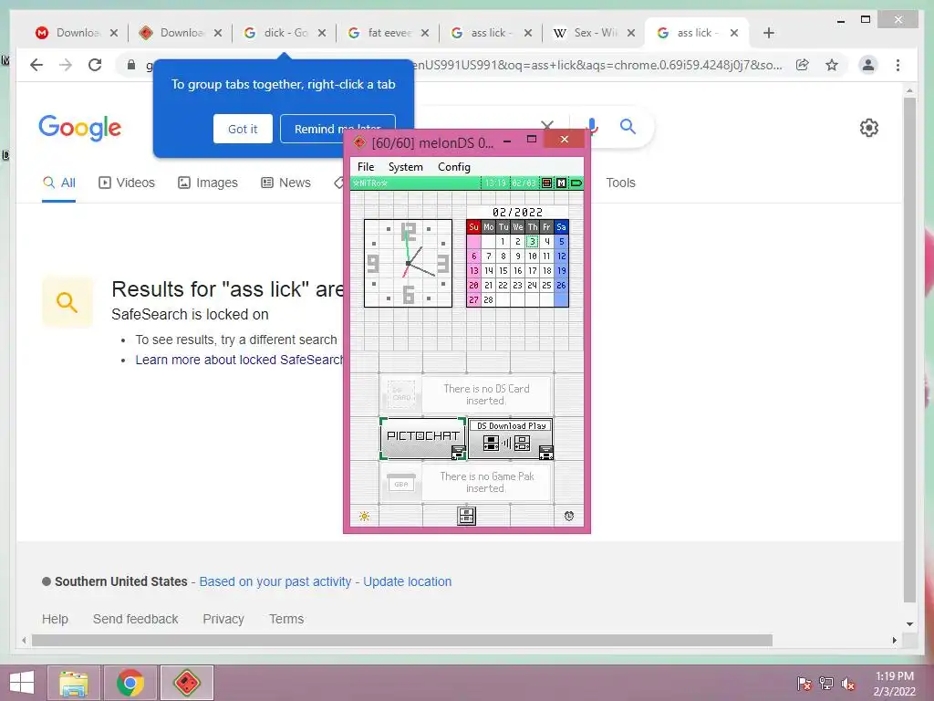Open 'Learn more about locked SafeSearch' link
Viewport: 934px width, 701px height.
(239, 360)
